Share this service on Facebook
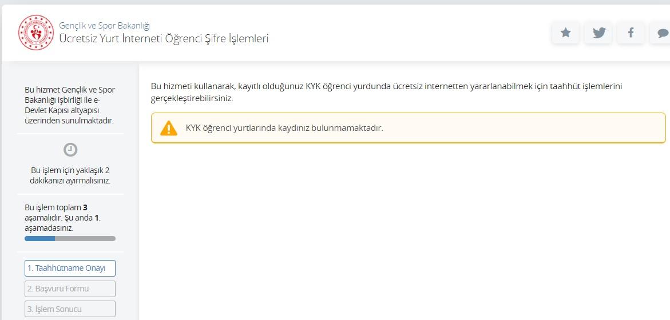The width and height of the screenshot is (670, 320). 631,33
